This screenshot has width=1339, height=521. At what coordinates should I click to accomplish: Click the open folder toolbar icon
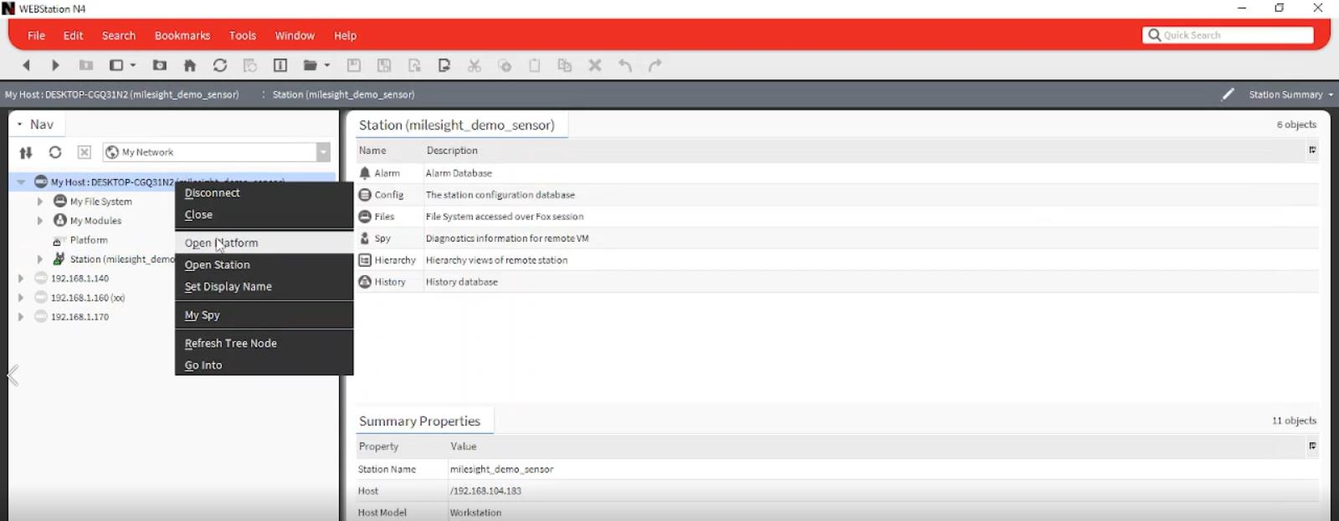(x=310, y=65)
